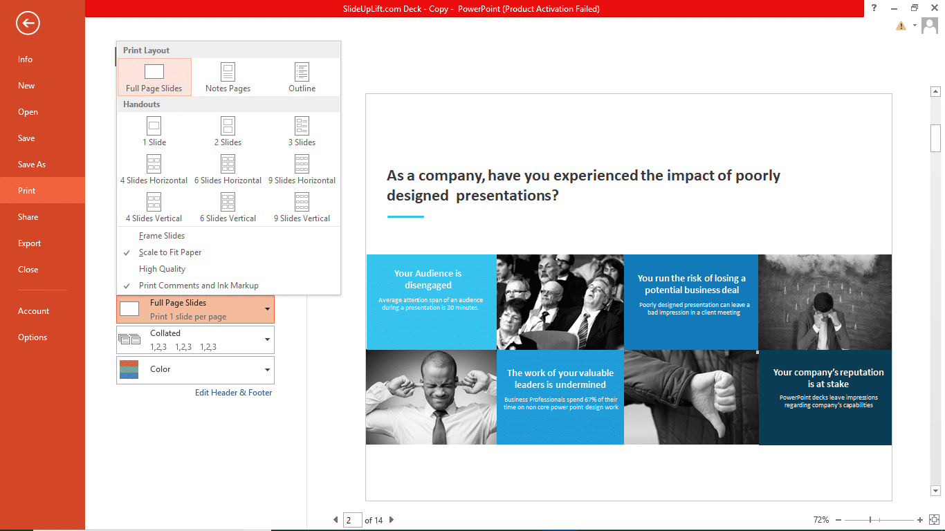The image size is (945, 531).
Task: Choose 9 Slides Vertical handout layout
Action: point(302,207)
